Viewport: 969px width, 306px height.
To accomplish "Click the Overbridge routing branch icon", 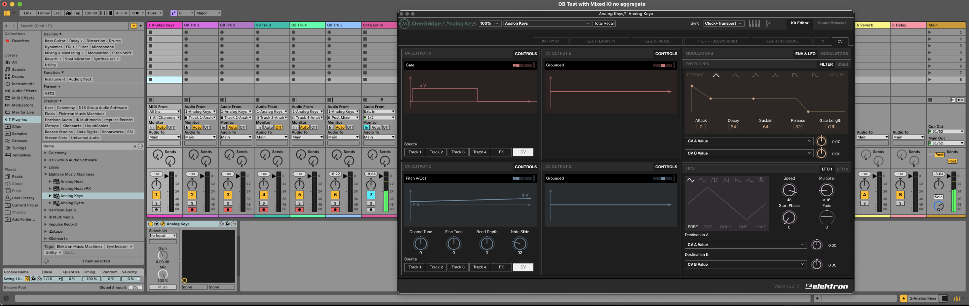I will pyautogui.click(x=768, y=24).
